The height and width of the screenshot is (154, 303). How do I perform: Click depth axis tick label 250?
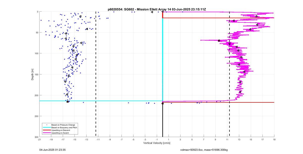click(x=36, y=116)
